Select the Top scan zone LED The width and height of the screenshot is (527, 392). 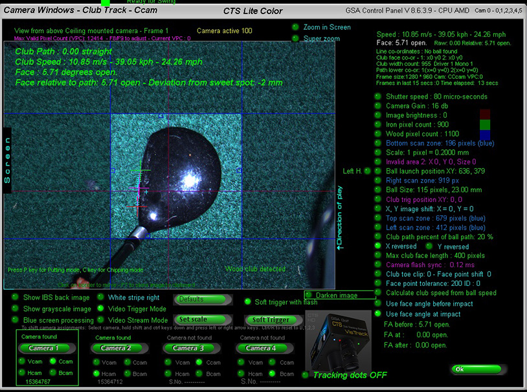pyautogui.click(x=378, y=218)
